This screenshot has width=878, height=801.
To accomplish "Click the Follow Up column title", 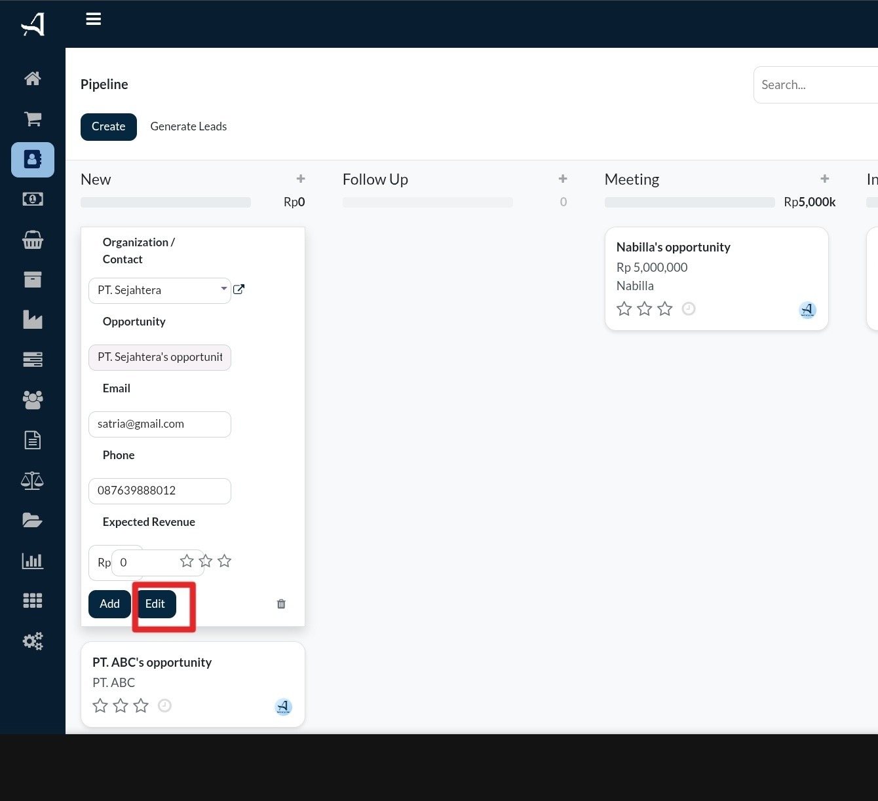I will [x=375, y=179].
